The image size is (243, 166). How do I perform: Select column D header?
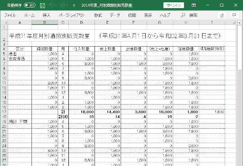pos(81,22)
